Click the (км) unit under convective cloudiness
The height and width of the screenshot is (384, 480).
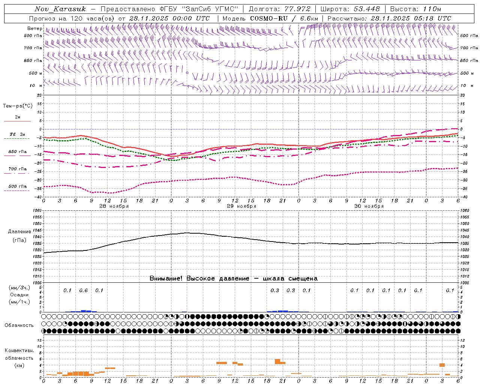(x=19, y=365)
